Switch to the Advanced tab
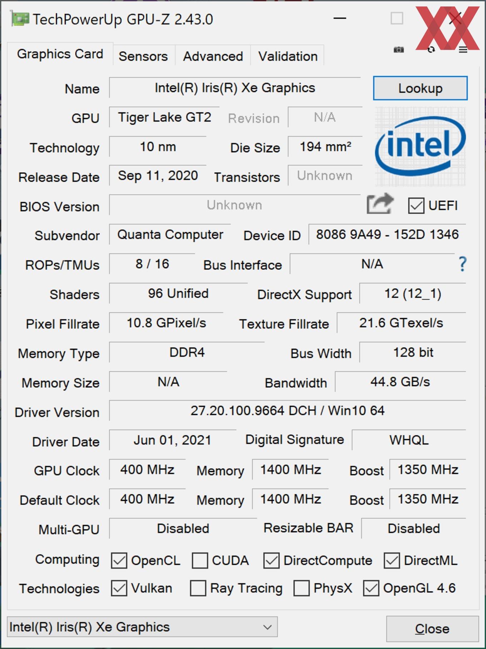The image size is (486, 649). 213,56
